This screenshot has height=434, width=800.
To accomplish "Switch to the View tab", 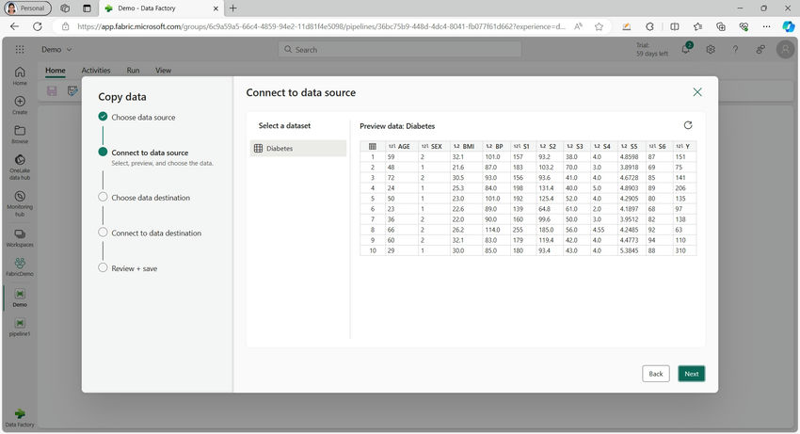I will pyautogui.click(x=163, y=71).
